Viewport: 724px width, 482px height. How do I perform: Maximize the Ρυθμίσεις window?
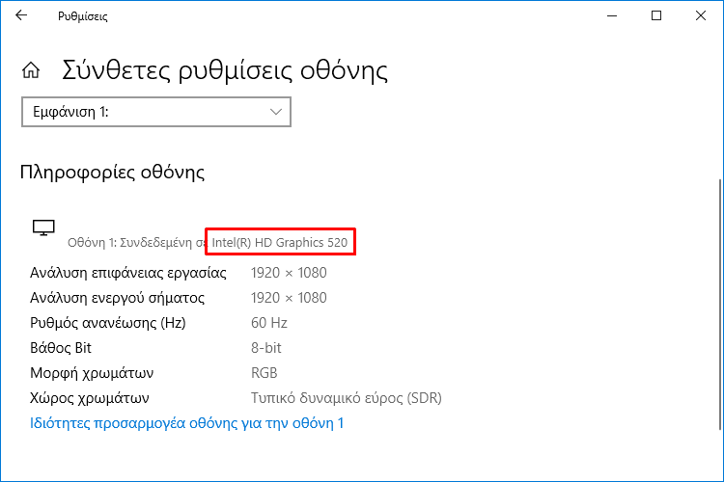tap(656, 15)
